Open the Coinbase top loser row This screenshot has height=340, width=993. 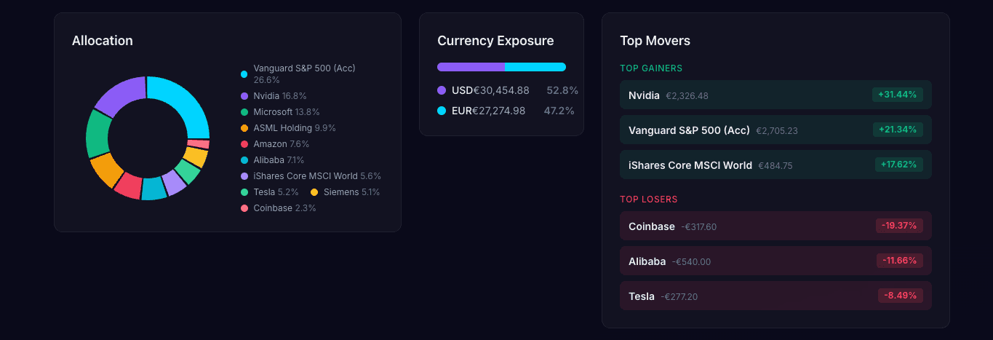coord(775,226)
